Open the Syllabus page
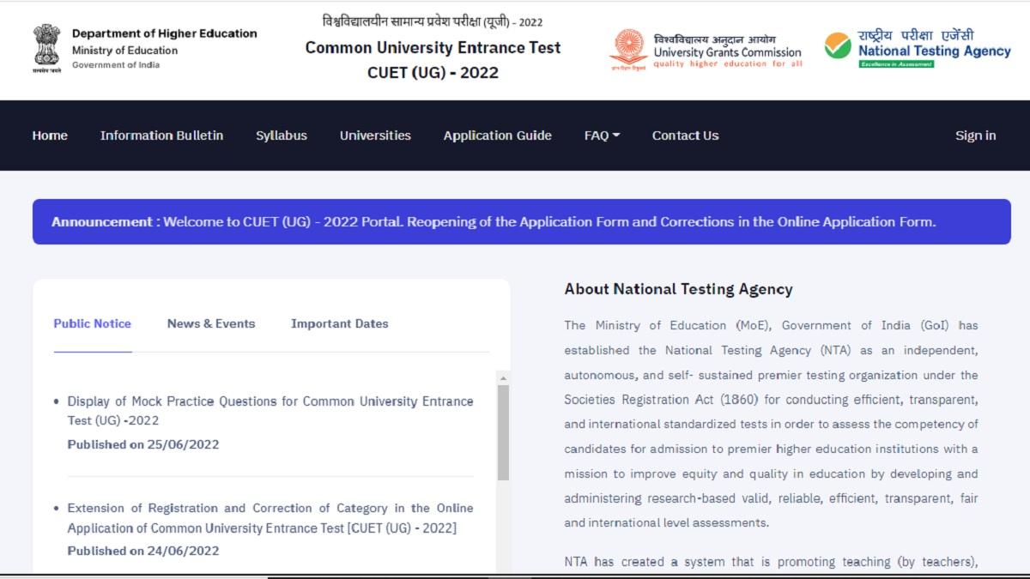 point(282,135)
